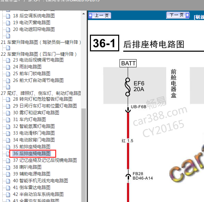This screenshot has width=204, height=202.
Task: Click document icon beside 34 电动掀背门电路图
Action: point(8,140)
